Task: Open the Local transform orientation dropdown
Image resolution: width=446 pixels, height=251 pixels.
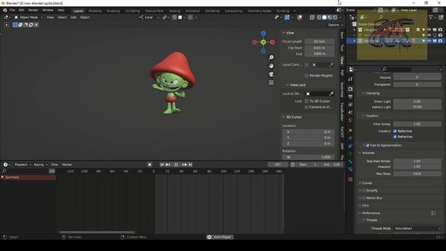Action: click(x=149, y=17)
